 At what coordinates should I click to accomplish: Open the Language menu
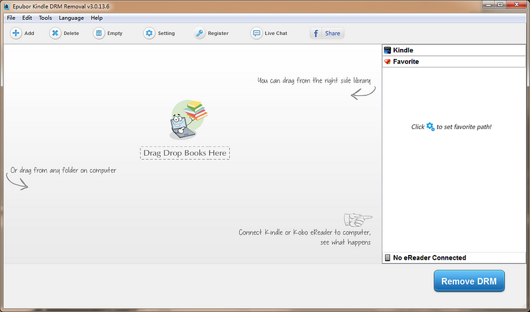72,18
